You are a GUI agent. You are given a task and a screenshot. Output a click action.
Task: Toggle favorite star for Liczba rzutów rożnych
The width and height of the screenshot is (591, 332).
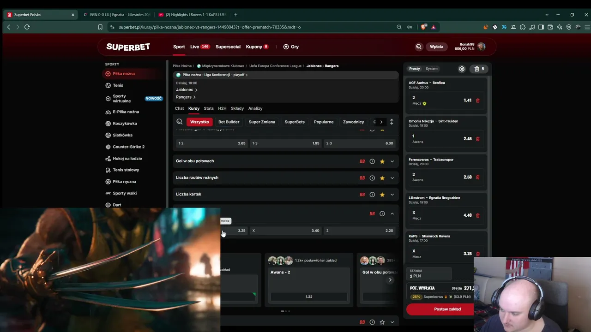[x=382, y=178]
